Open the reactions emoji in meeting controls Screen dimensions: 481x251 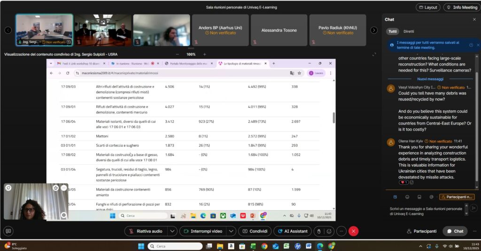(330, 231)
